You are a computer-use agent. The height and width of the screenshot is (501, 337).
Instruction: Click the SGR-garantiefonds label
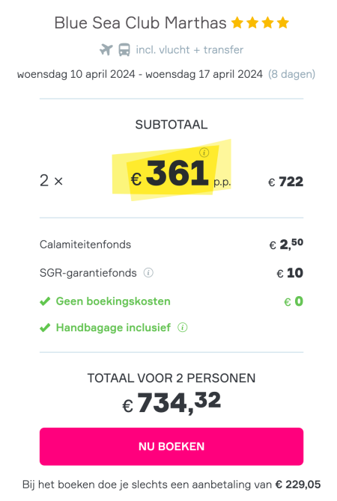tap(88, 273)
